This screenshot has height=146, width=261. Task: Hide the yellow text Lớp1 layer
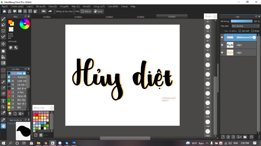[222, 52]
